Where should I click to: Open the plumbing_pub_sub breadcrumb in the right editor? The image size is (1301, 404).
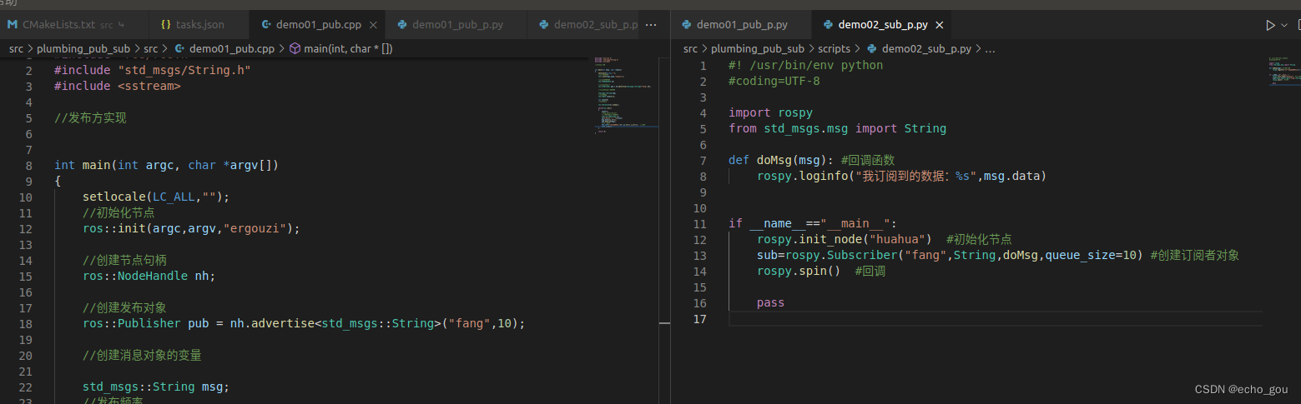point(758,49)
